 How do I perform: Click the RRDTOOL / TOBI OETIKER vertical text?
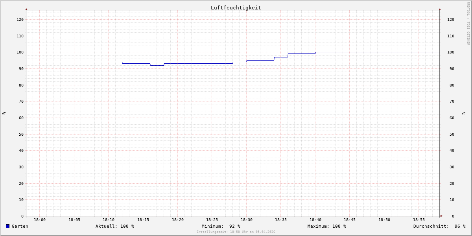[468, 23]
